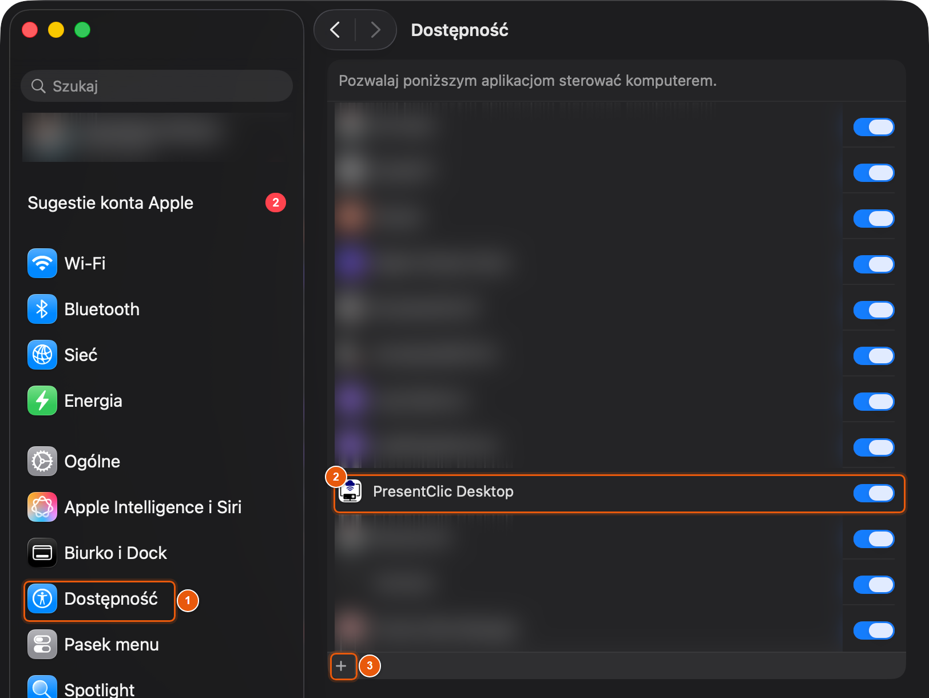Screen dimensions: 929x698
Task: Toggle the bottommost app switch in list
Action: click(x=874, y=630)
